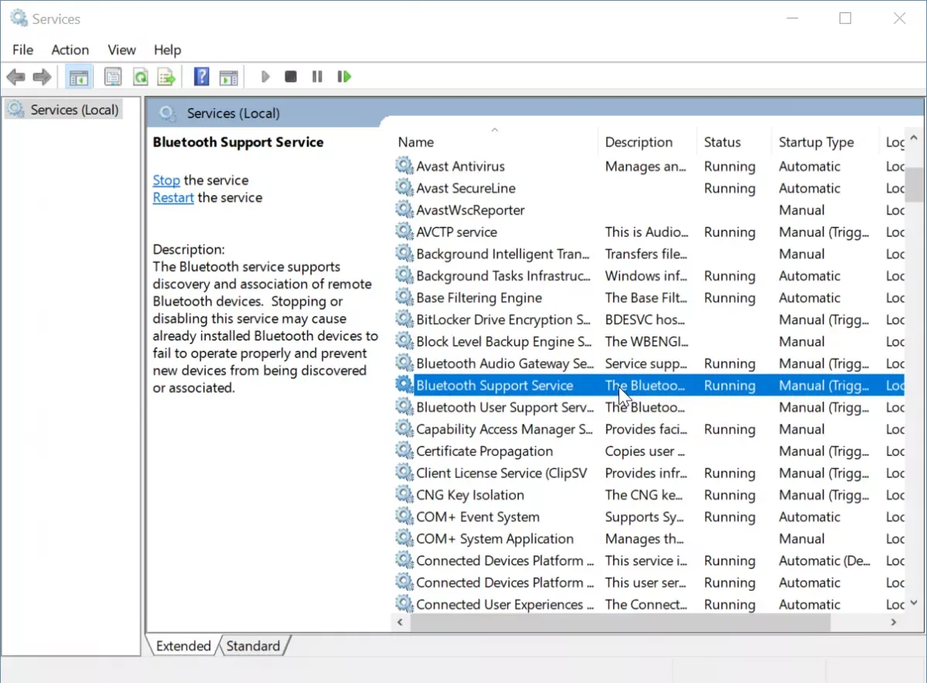Click the Back arrow toolbar icon

click(16, 77)
